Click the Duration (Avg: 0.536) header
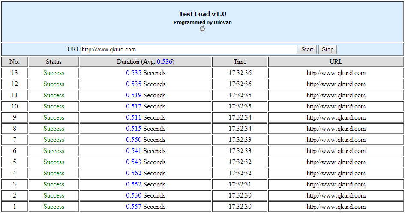This screenshot has width=405, height=213. [x=145, y=62]
